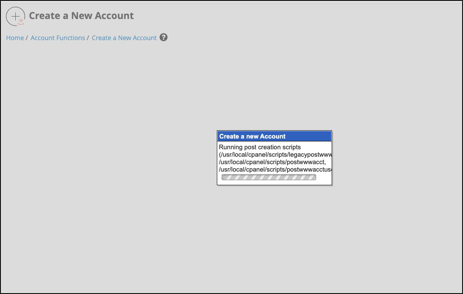Click the striped account creation progress bar
The width and height of the screenshot is (463, 294).
pyautogui.click(x=269, y=177)
